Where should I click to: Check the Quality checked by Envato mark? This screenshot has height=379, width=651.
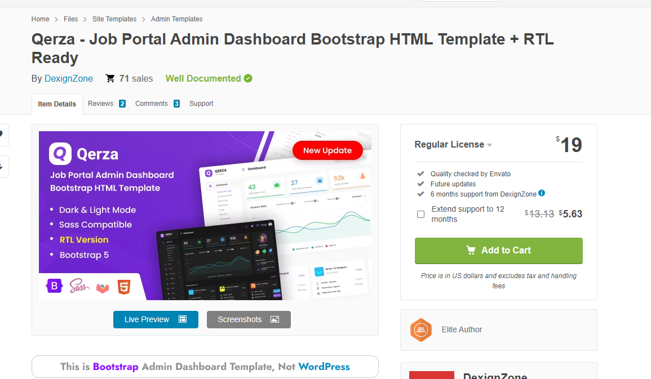tap(421, 173)
